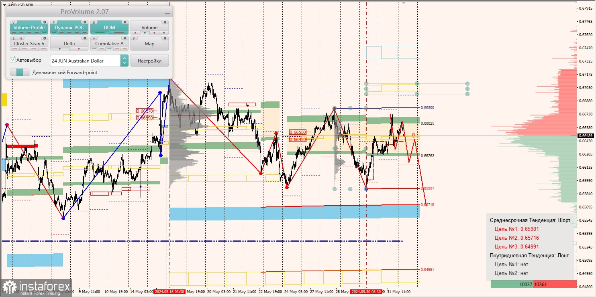
Task: Open the 24 JUN Australian Dollar contract dropdown
Action: (x=85, y=61)
